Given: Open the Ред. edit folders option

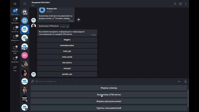Looking at the screenshot, I should coord(15,68).
